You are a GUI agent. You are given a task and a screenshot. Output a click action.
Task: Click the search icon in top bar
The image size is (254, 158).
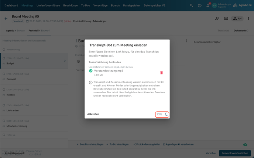pyautogui.click(x=191, y=6)
